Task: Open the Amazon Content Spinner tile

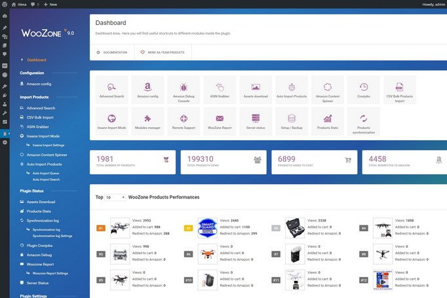Action: [328, 90]
